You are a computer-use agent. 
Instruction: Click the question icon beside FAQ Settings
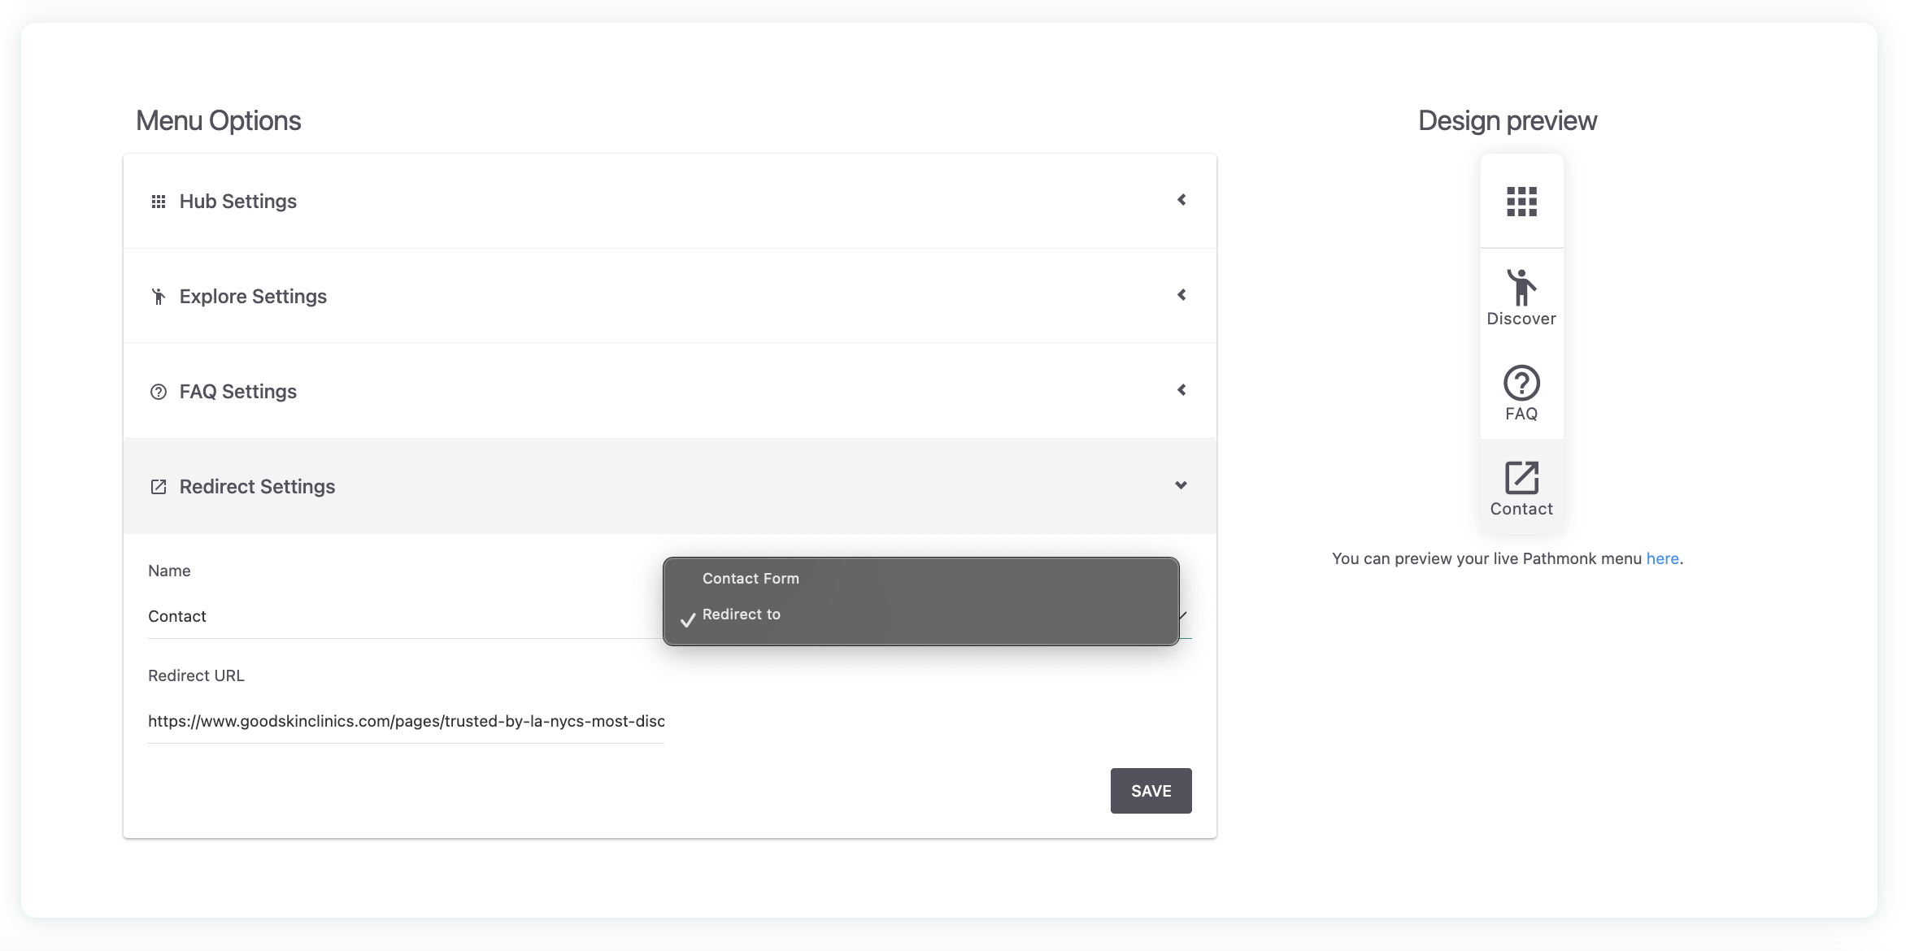tap(159, 392)
